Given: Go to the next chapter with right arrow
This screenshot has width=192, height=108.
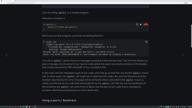Looking at the screenshot, I should pyautogui.click(x=182, y=55).
